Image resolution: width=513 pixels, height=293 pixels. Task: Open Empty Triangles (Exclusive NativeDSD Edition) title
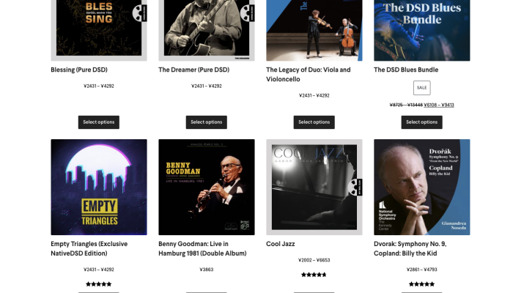point(89,248)
